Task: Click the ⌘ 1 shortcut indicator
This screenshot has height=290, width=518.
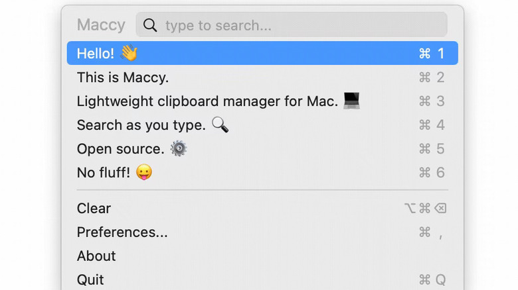Action: coord(432,54)
